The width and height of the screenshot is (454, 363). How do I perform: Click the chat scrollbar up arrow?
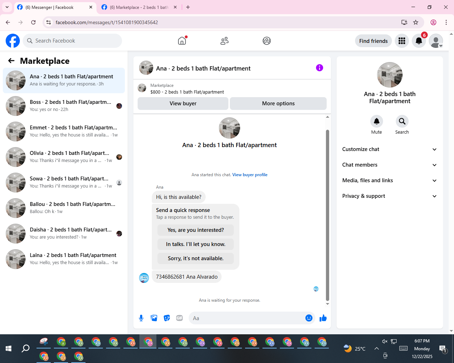pos(327,117)
